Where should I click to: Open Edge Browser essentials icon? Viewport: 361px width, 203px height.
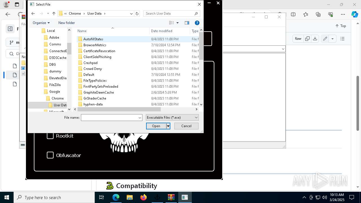[x=331, y=14]
